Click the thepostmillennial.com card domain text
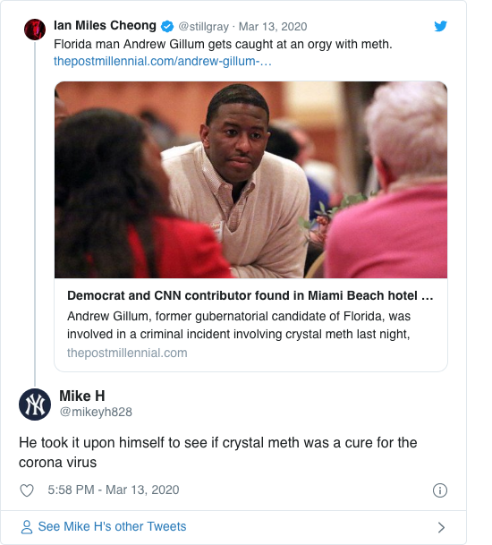The width and height of the screenshot is (492, 545). pos(127,353)
